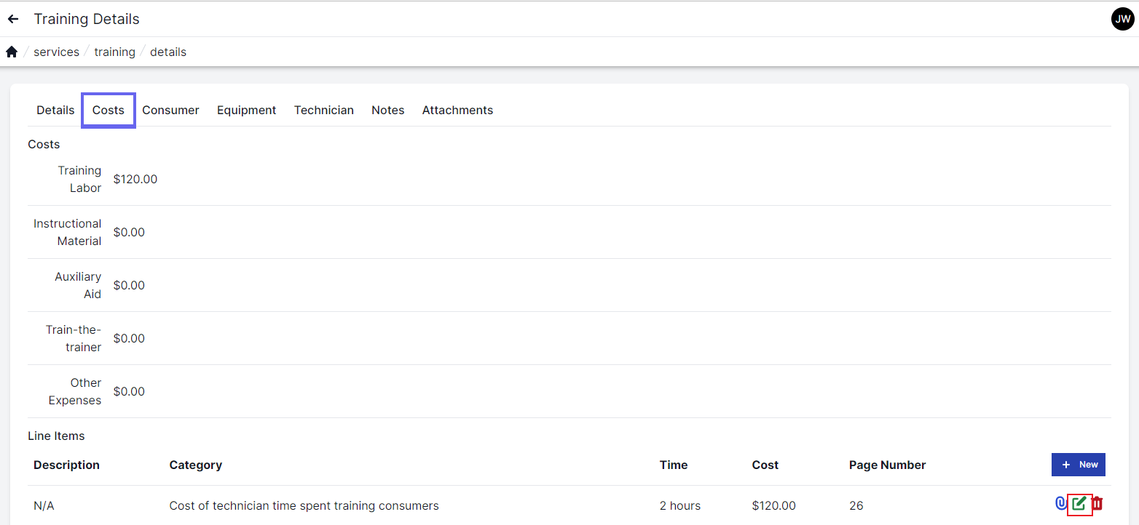Open the Technician tab
1139x525 pixels.
click(323, 111)
